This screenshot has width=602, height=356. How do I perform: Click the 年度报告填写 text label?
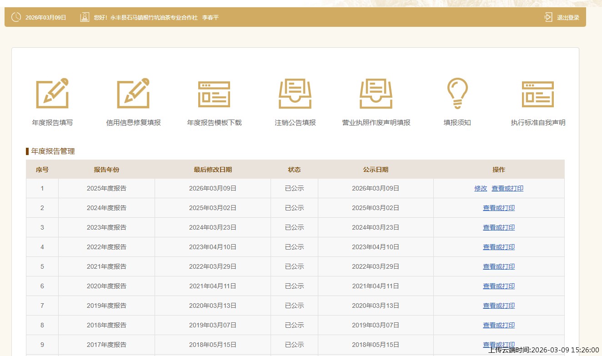[x=52, y=123]
